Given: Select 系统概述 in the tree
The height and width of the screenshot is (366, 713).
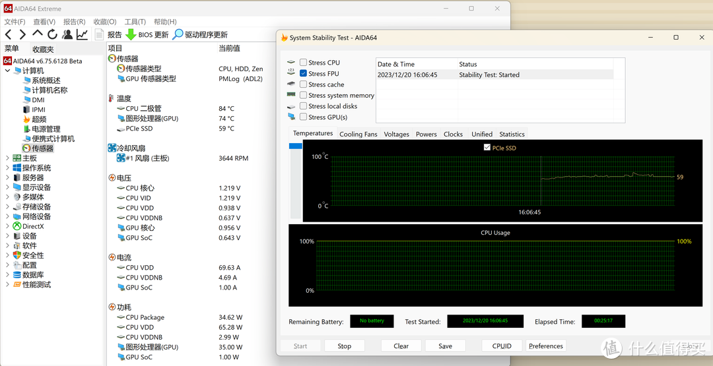Looking at the screenshot, I should pyautogui.click(x=46, y=80).
